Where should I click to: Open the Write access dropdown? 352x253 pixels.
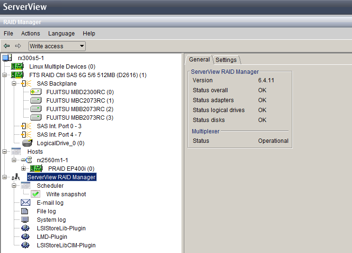[57, 46]
